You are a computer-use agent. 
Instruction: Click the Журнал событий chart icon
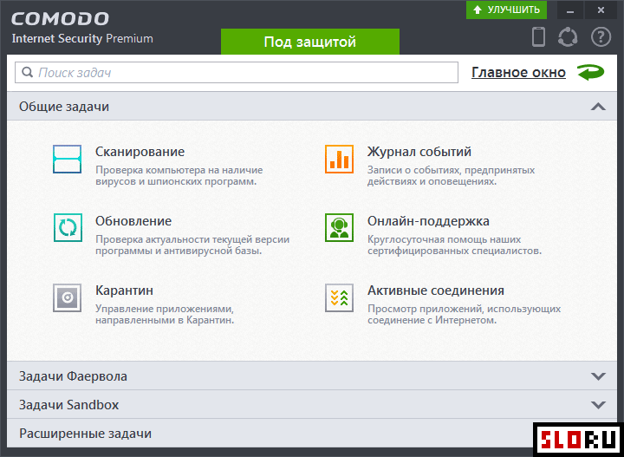click(x=339, y=160)
